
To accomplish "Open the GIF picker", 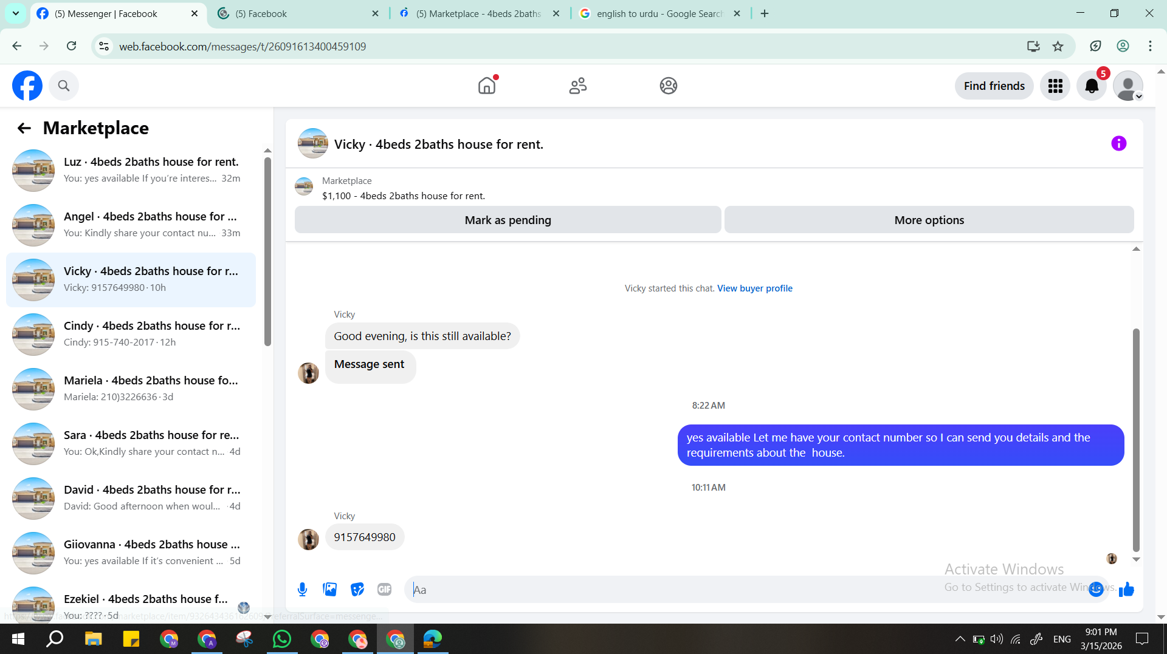I will tap(384, 589).
